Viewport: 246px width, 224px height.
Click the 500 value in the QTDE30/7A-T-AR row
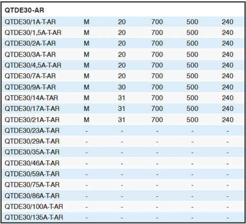click(x=192, y=76)
